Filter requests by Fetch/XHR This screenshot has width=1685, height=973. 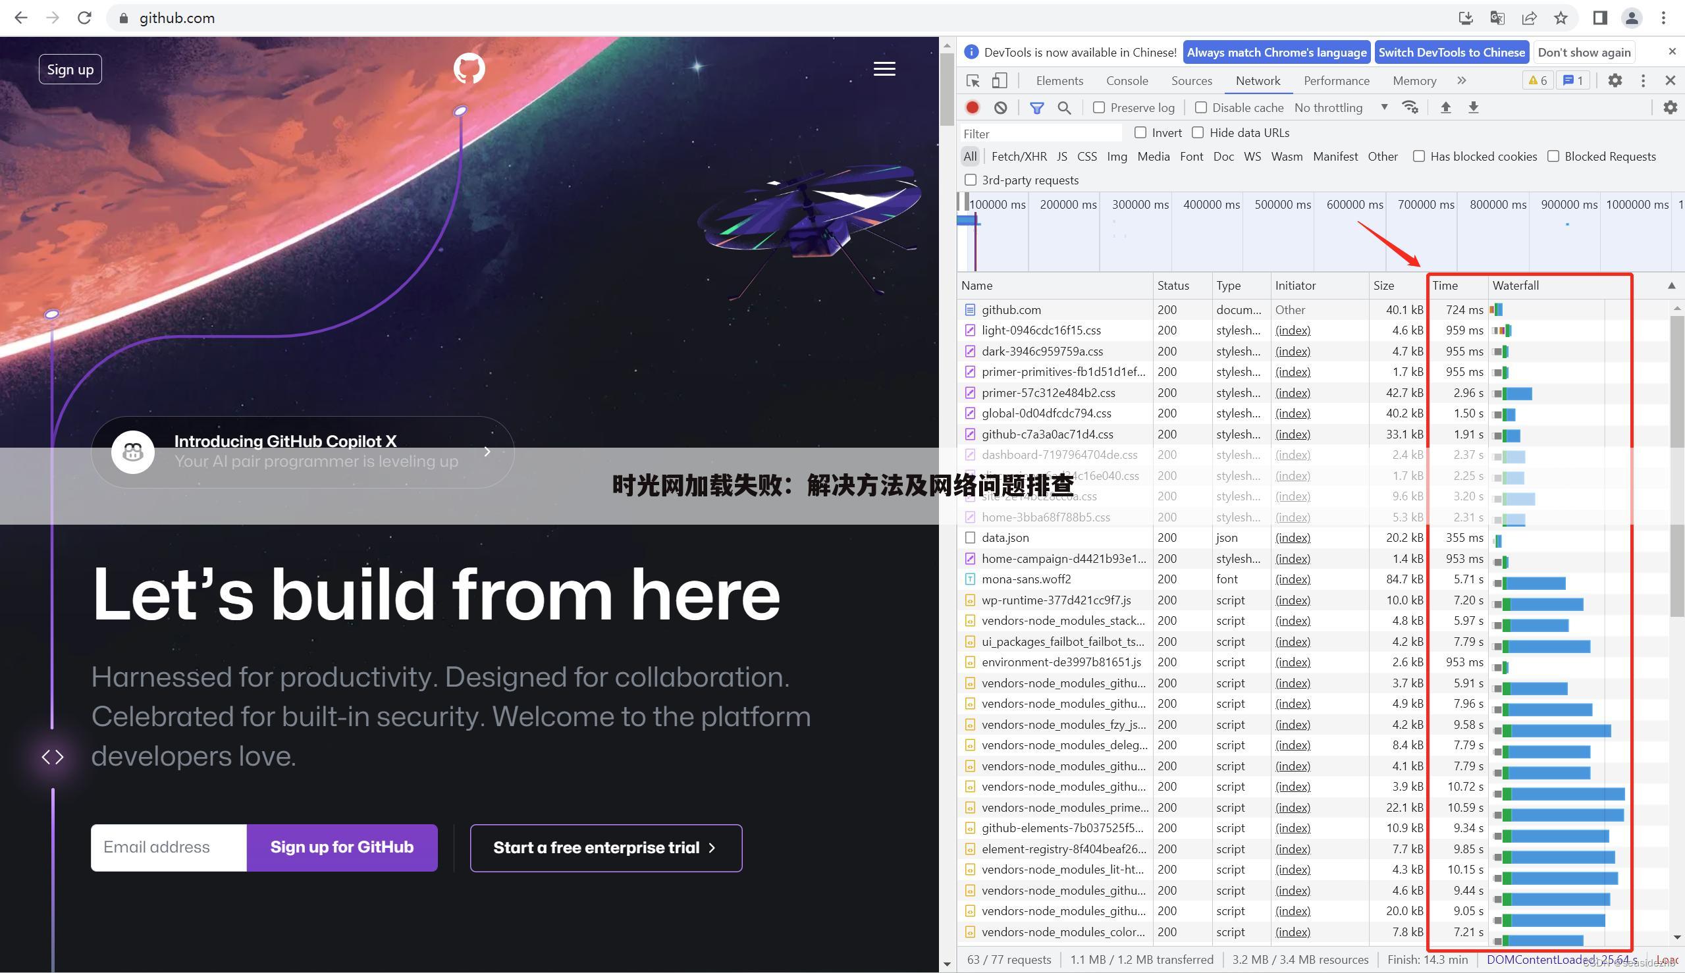(1019, 157)
